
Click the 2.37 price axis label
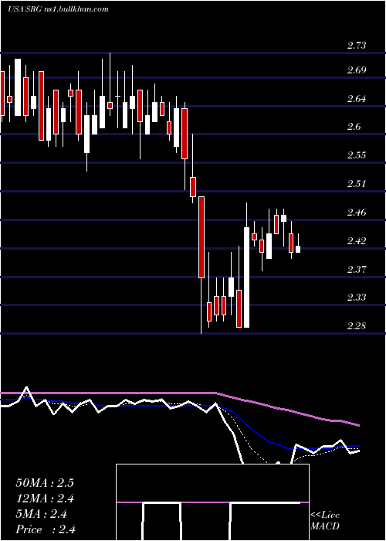[x=357, y=269]
